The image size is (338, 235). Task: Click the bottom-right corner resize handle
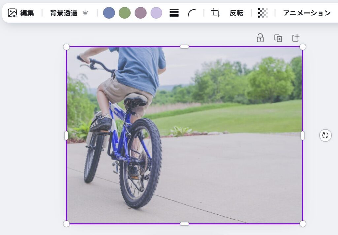pos(303,224)
